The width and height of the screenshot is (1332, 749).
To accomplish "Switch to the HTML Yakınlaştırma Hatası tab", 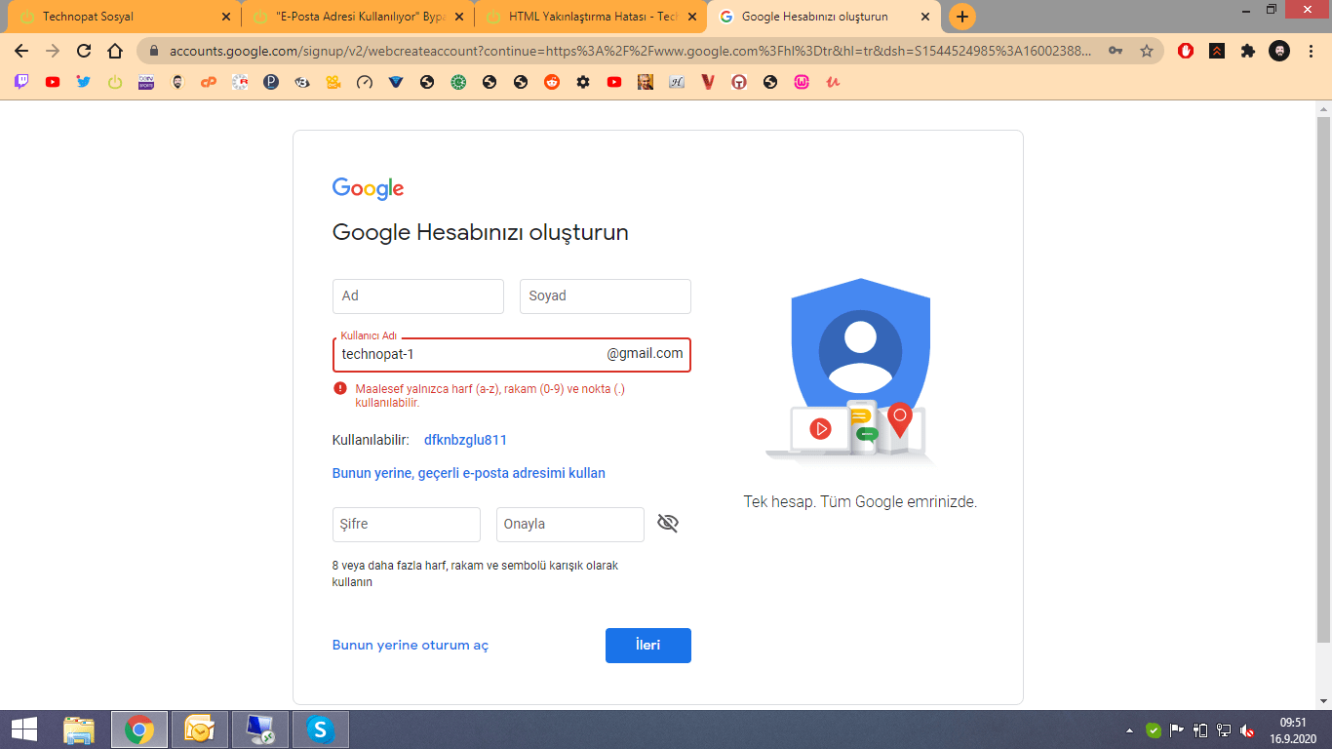I will tap(591, 17).
